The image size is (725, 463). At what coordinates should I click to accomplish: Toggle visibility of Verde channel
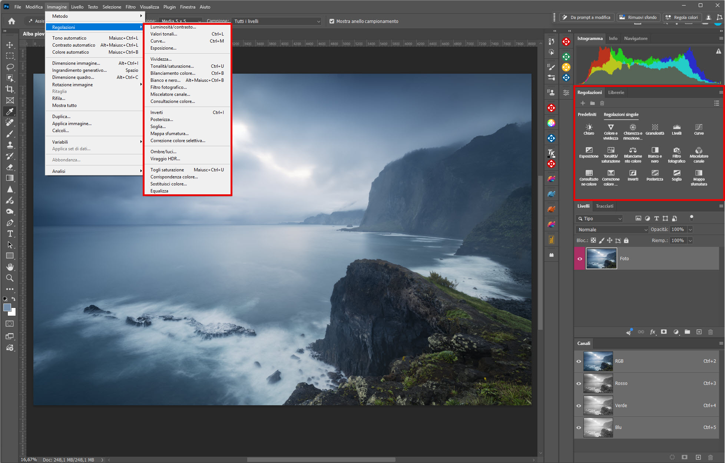click(x=579, y=406)
